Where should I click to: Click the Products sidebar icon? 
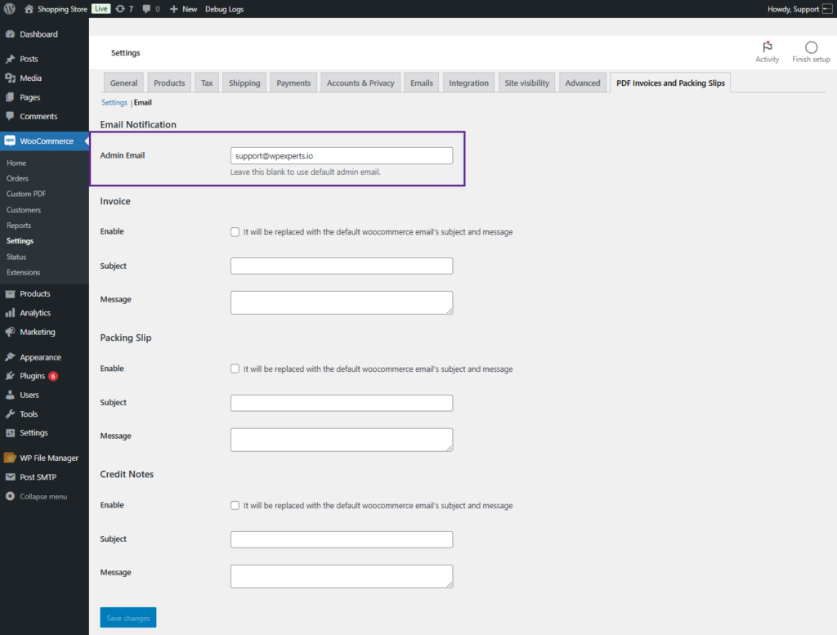pos(10,293)
